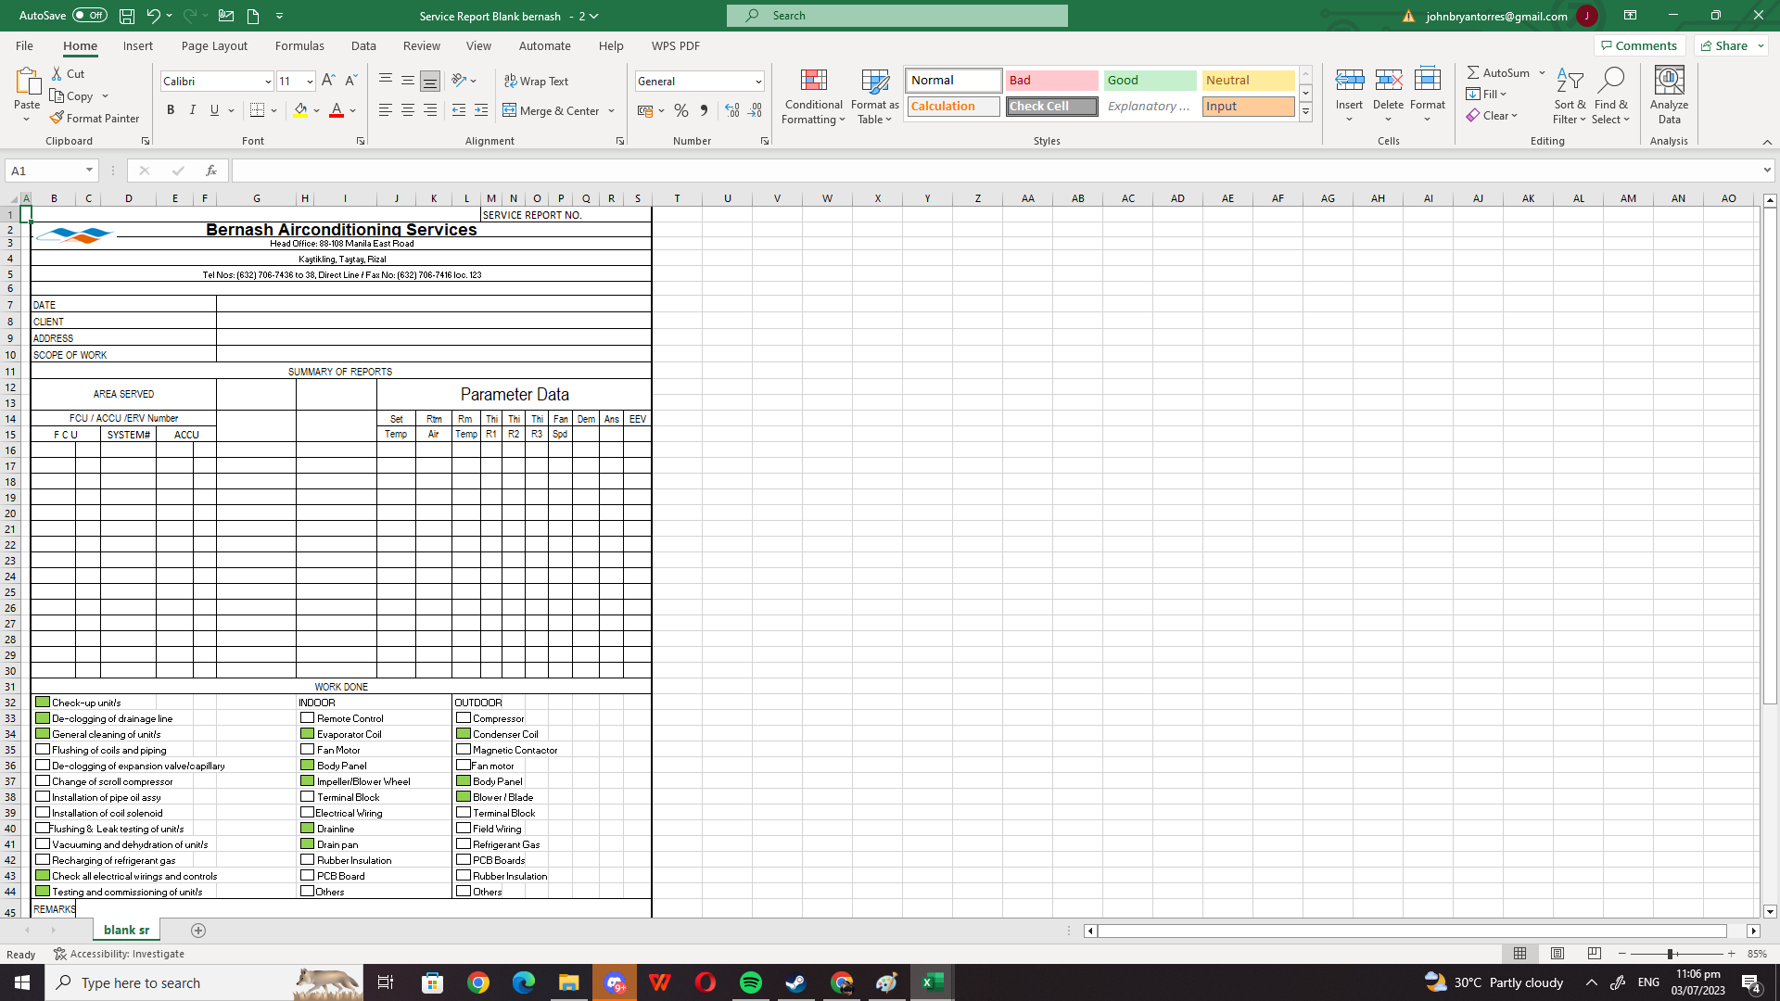Check the Remote Control checkbox

point(307,718)
